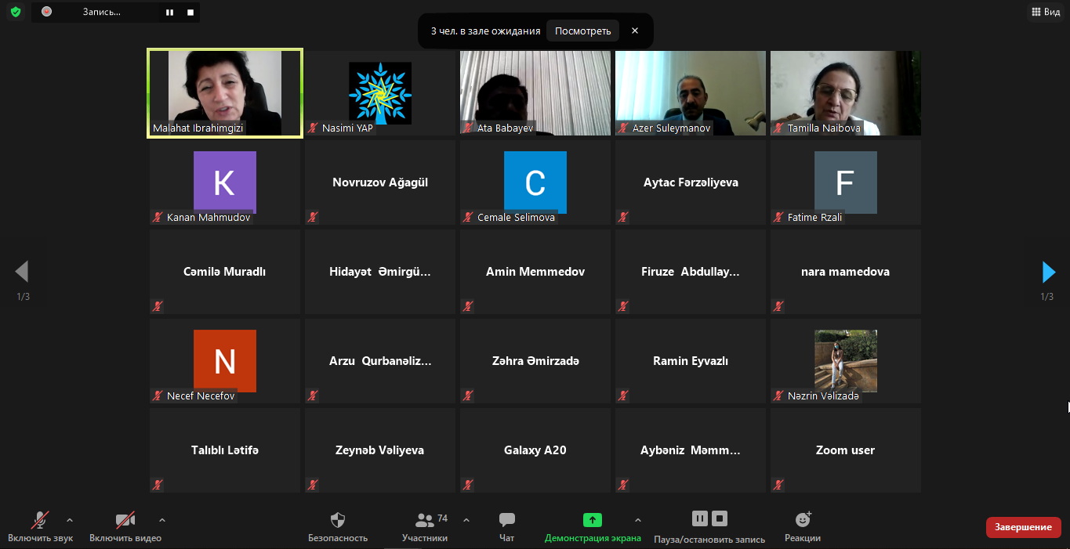Click Nəzrin Vəlizadə's profile photo

pos(846,361)
